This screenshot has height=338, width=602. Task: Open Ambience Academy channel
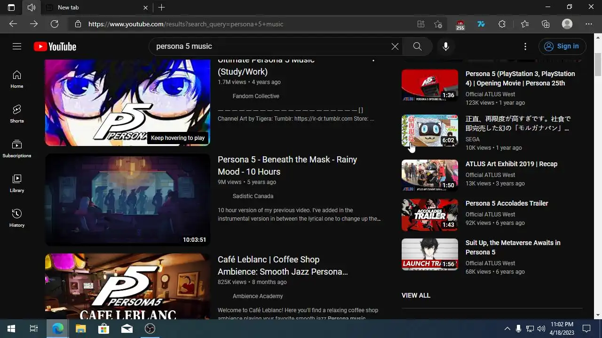pyautogui.click(x=258, y=296)
